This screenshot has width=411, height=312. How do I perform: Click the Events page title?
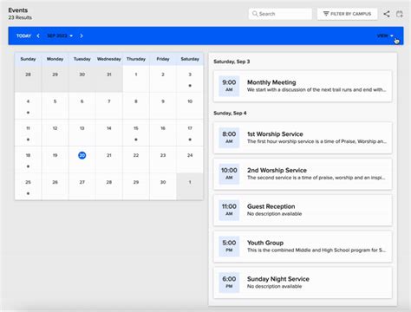(x=18, y=10)
